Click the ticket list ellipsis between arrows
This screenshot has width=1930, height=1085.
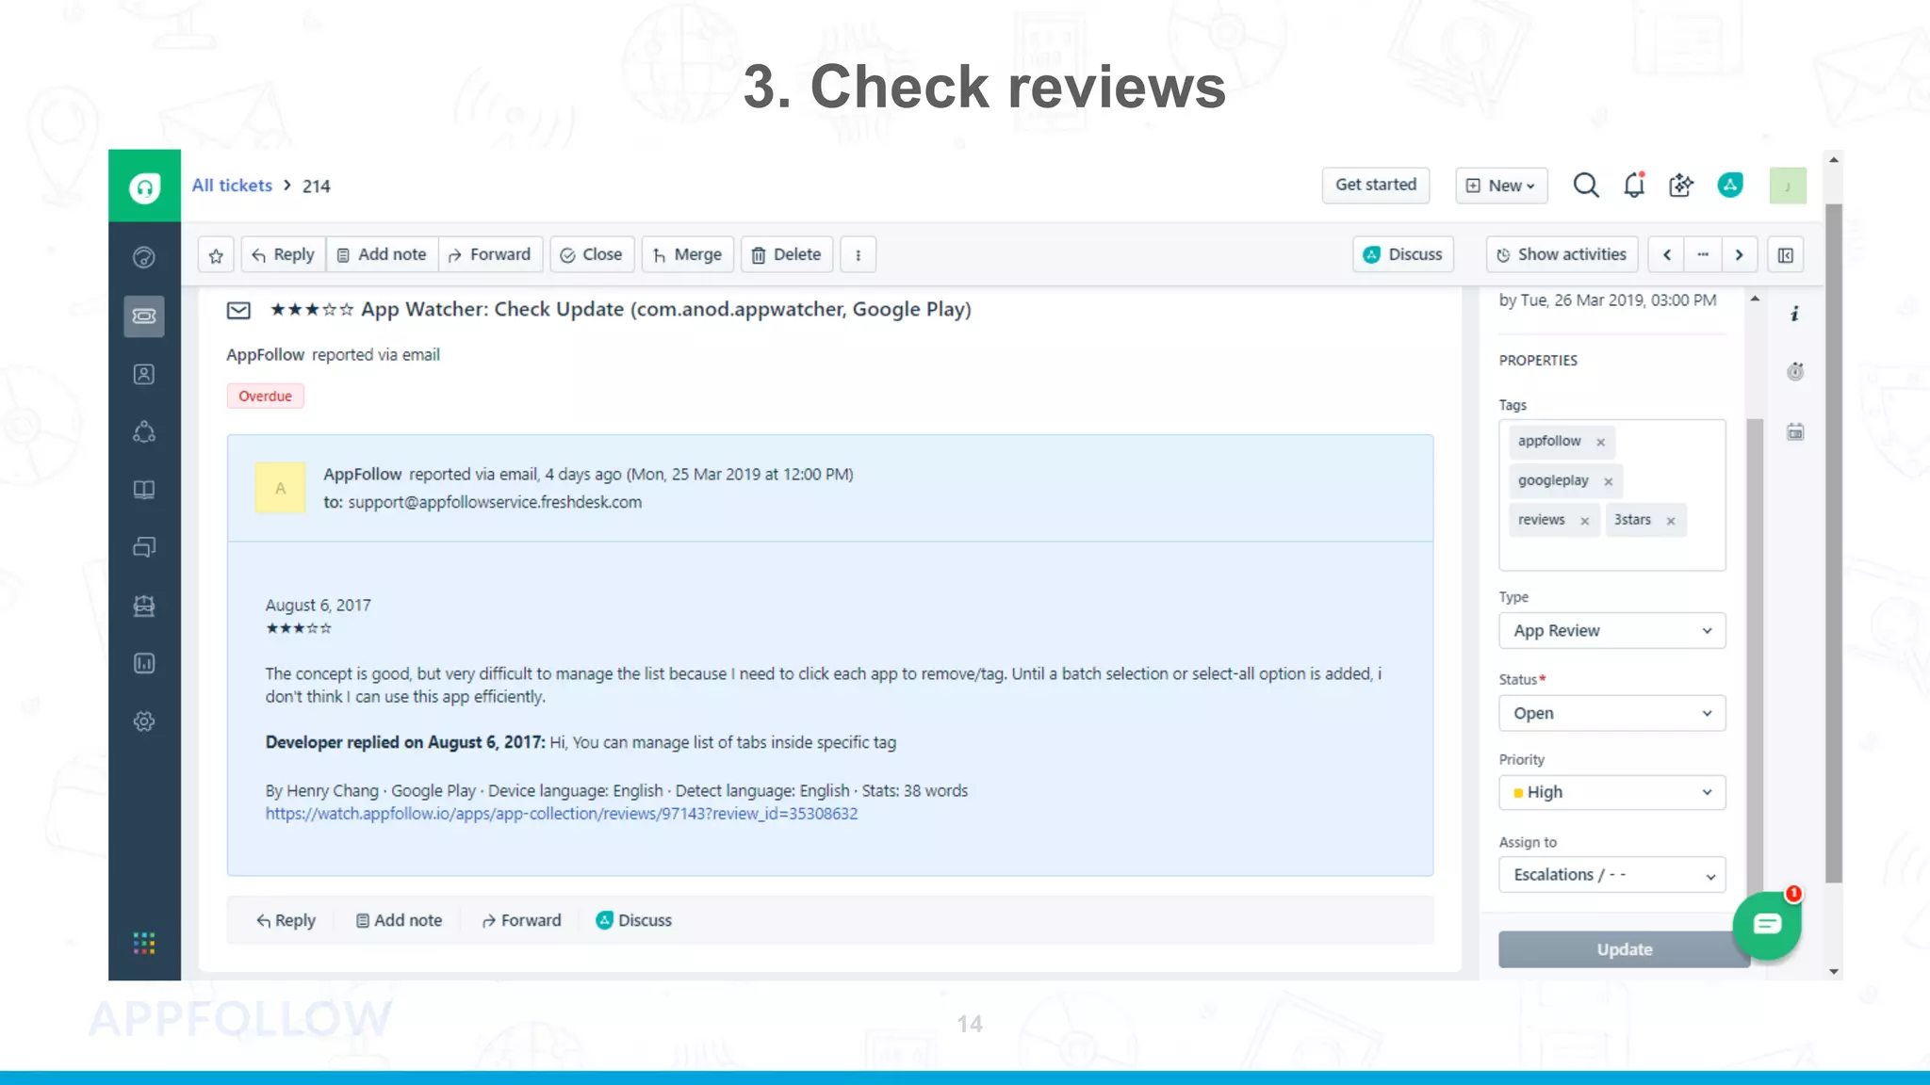pos(1703,255)
